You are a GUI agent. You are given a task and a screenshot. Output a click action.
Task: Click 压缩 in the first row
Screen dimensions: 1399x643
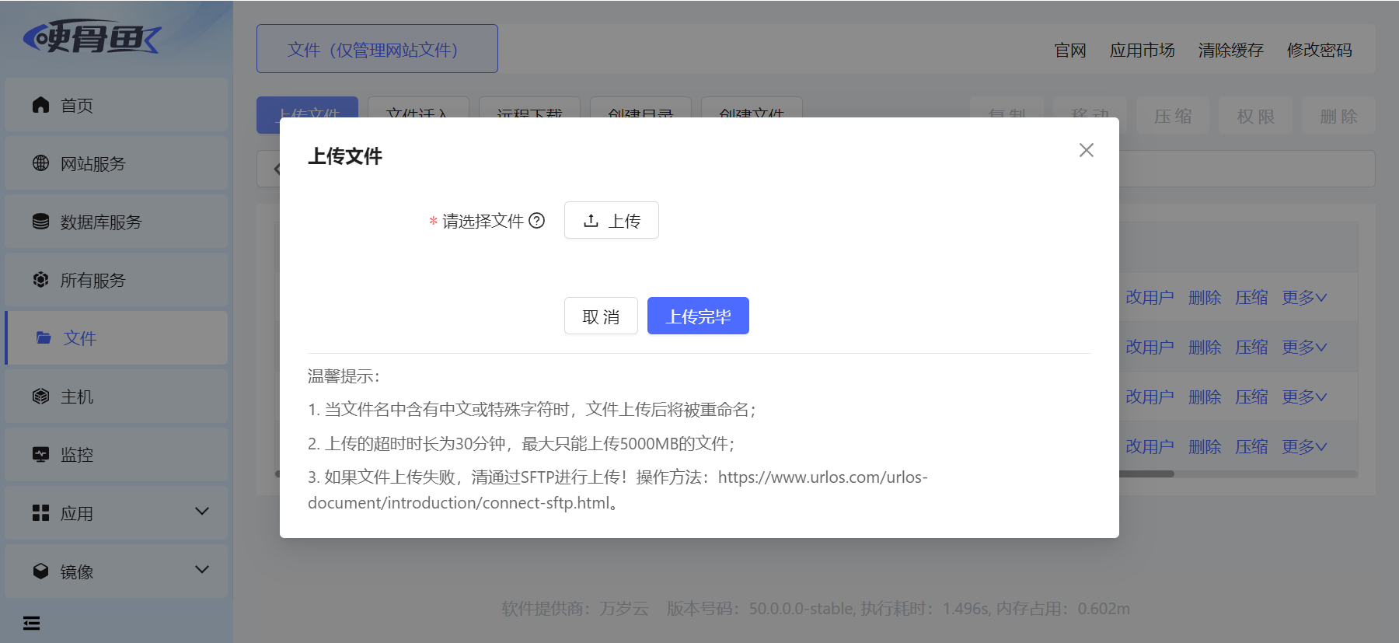coord(1251,297)
